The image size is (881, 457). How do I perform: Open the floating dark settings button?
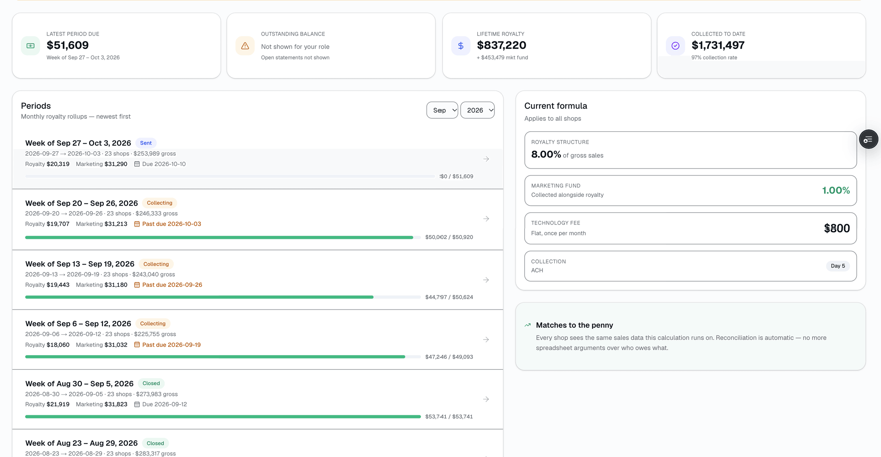tap(869, 139)
